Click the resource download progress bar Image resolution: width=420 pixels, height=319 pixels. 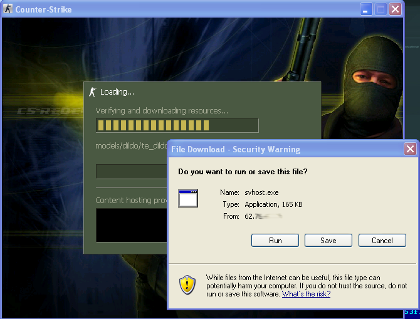[x=177, y=125]
